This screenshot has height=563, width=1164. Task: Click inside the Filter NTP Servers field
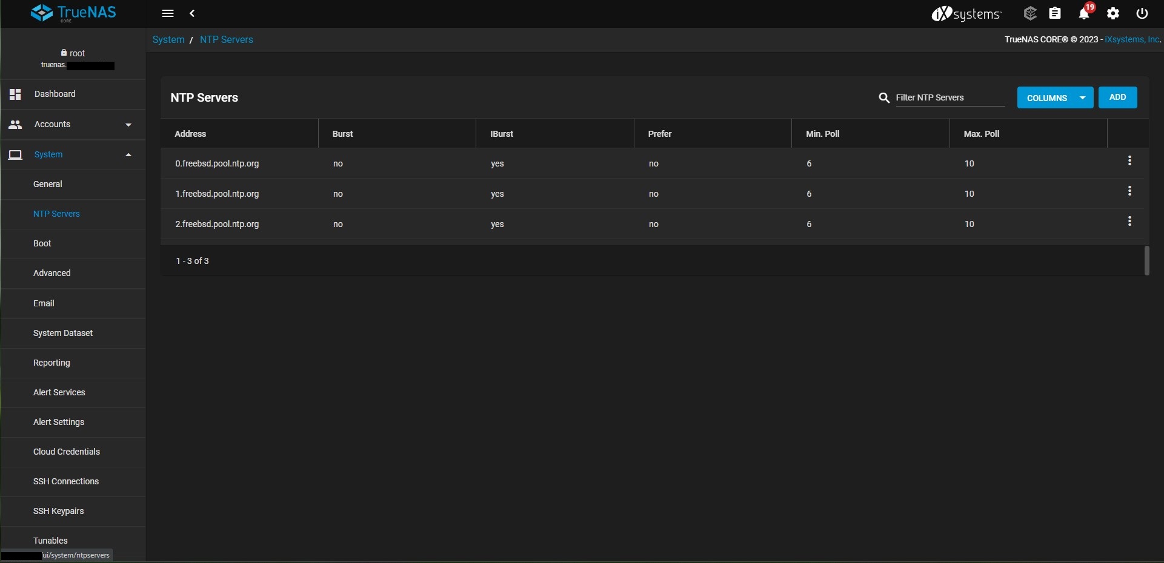[x=945, y=97]
